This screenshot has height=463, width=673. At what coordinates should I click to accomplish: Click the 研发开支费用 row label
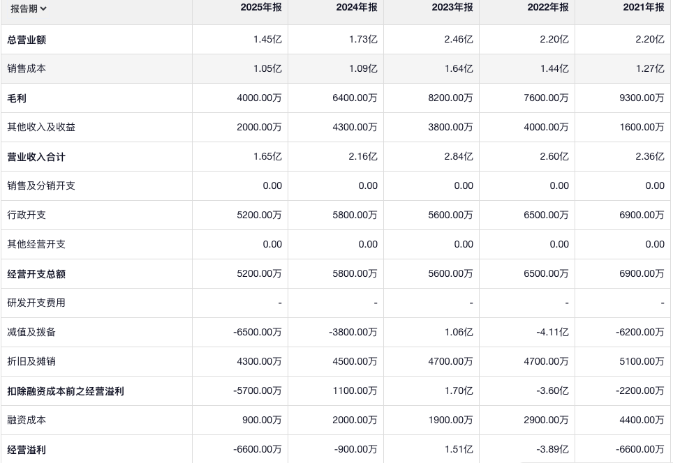[x=36, y=303]
